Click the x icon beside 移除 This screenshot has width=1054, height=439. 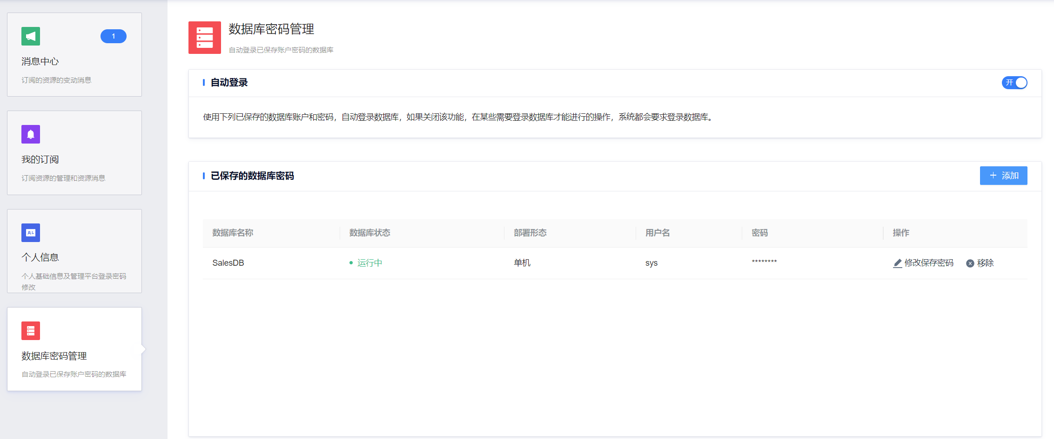click(x=969, y=263)
